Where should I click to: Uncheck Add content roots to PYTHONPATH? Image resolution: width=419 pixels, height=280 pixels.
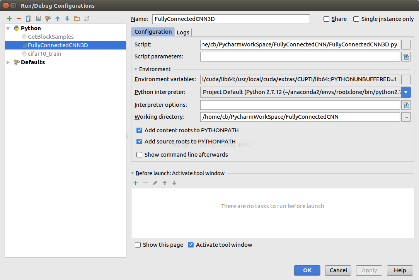[139, 130]
